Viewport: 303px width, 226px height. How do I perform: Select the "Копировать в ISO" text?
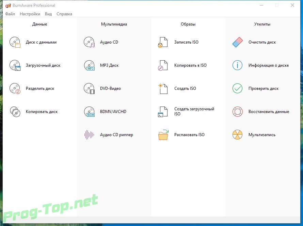[190, 65]
